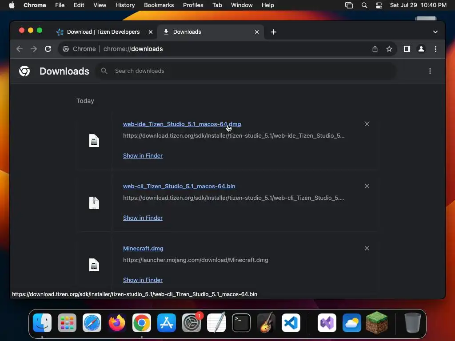Image resolution: width=455 pixels, height=341 pixels.
Task: Share this page via share icon
Action: [x=375, y=49]
